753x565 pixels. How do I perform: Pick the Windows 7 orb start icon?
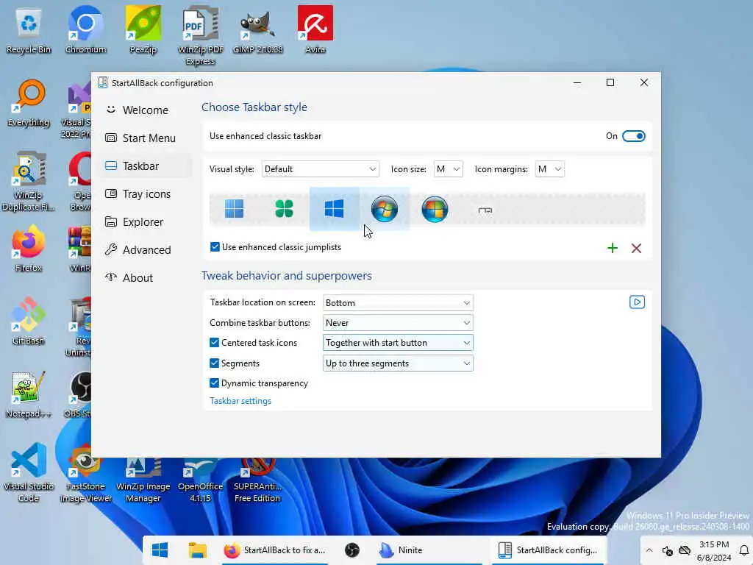[384, 209]
